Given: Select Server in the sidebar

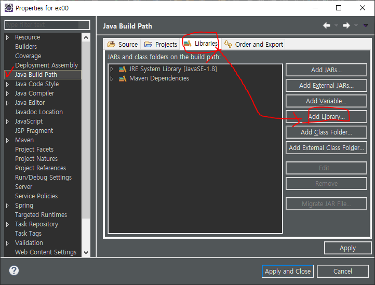Looking at the screenshot, I should 23,187.
